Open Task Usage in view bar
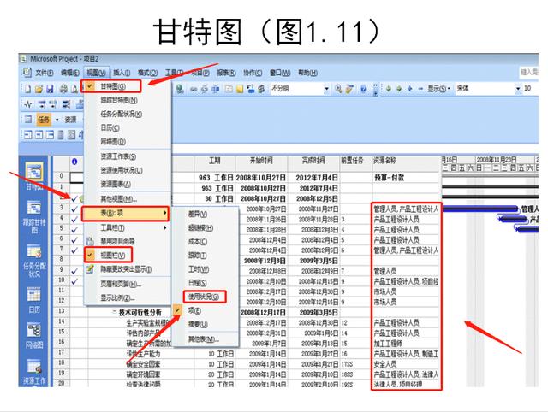 34,261
